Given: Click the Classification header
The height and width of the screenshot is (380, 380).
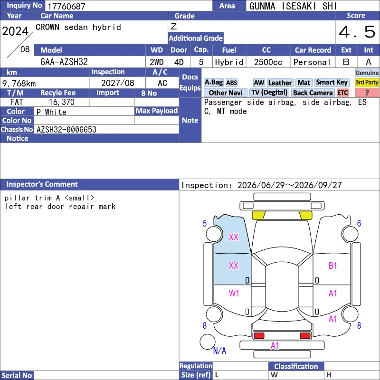Looking at the screenshot, I should click(x=296, y=366).
